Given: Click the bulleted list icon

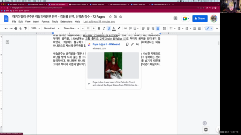Looking at the screenshot, I should coord(179,28).
